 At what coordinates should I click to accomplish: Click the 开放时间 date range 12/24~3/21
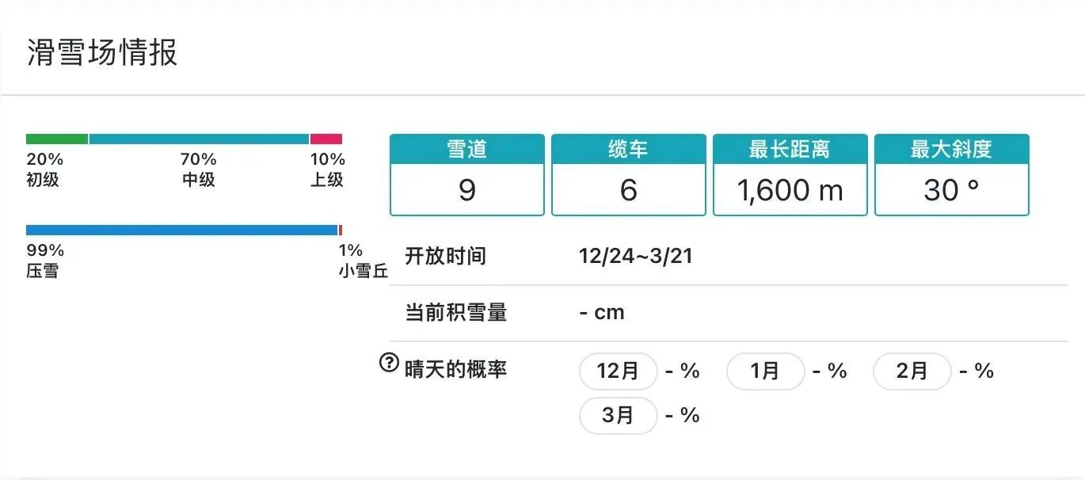[x=636, y=257]
